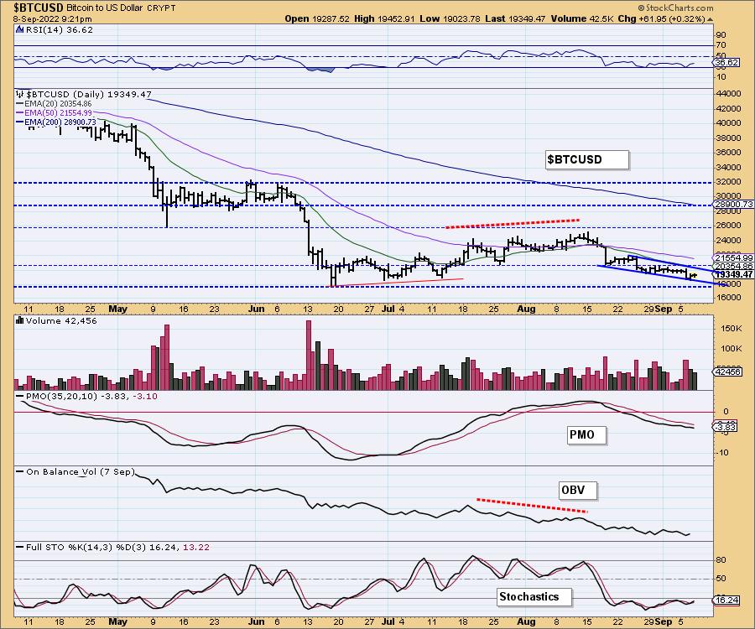Click the Volume histogram icon
Image resolution: width=755 pixels, height=629 pixels.
(x=20, y=320)
